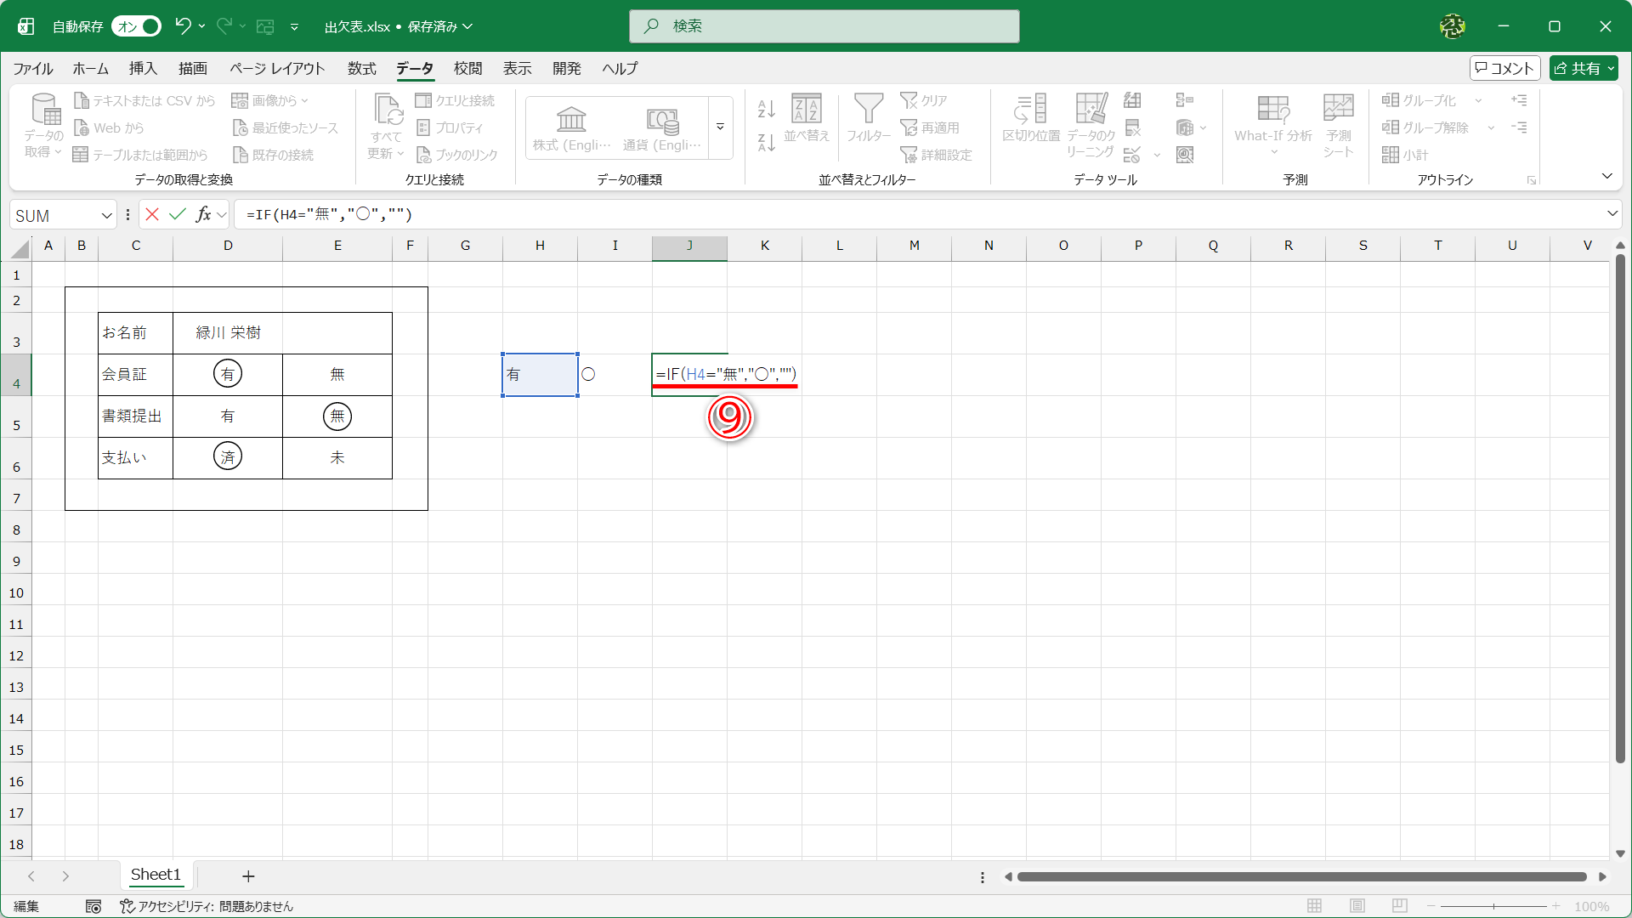
Task: Click the コメント button
Action: click(1504, 68)
